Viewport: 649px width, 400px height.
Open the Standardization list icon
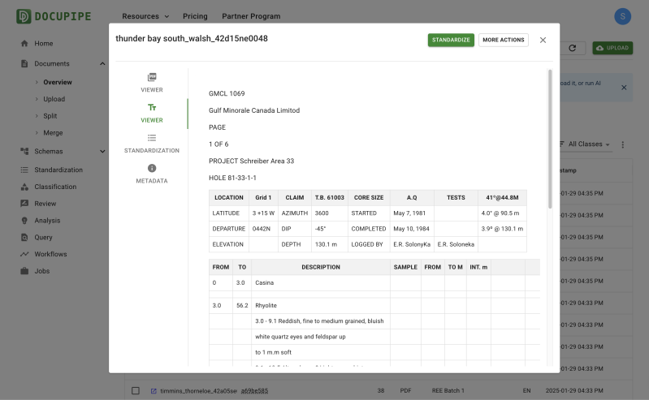tap(152, 138)
